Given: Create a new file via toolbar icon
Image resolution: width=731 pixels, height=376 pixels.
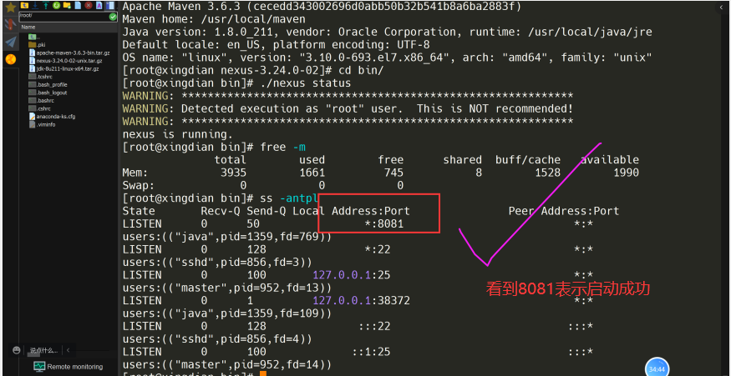Looking at the screenshot, I should (x=78, y=5).
